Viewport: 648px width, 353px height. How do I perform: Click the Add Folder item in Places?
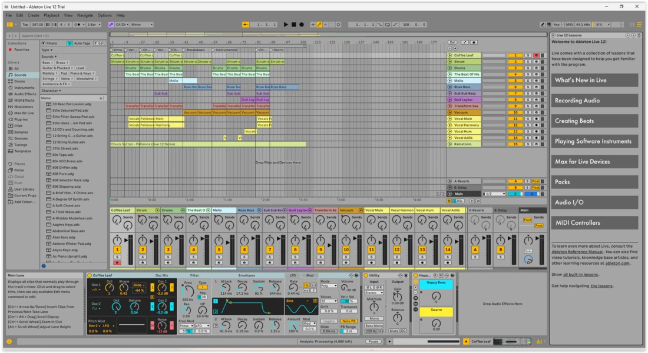click(x=24, y=202)
